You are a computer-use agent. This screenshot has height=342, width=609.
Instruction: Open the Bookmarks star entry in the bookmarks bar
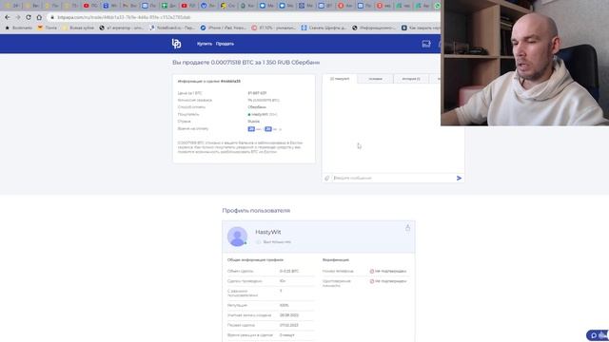pos(18,28)
